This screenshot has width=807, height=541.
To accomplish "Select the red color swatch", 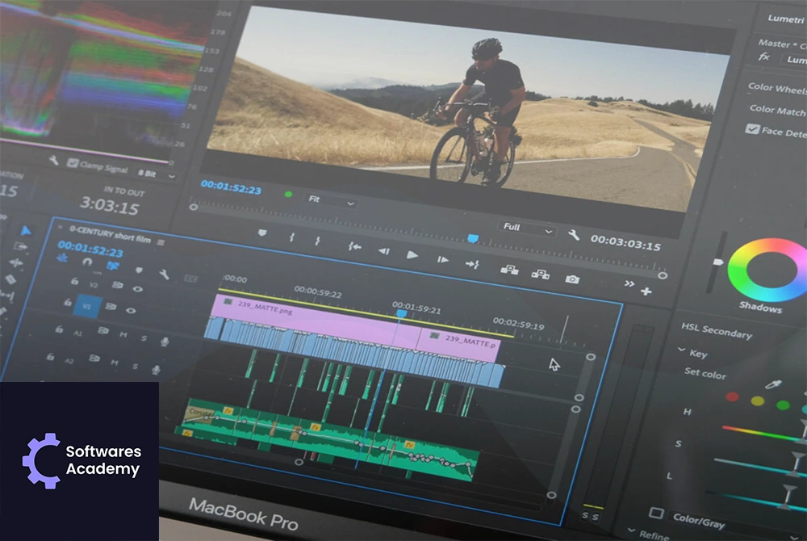I will 733,397.
